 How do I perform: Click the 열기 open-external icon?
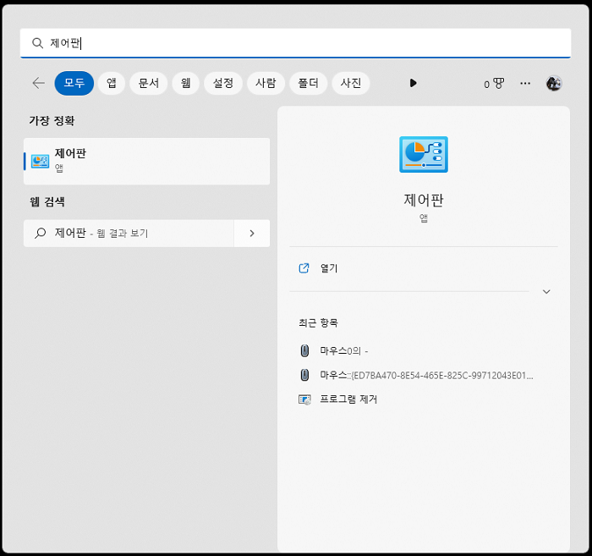[x=304, y=268]
